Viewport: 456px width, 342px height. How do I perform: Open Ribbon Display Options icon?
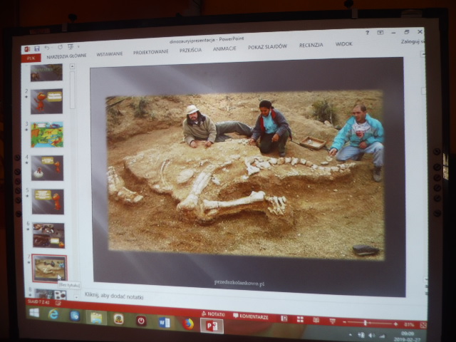tap(380, 33)
